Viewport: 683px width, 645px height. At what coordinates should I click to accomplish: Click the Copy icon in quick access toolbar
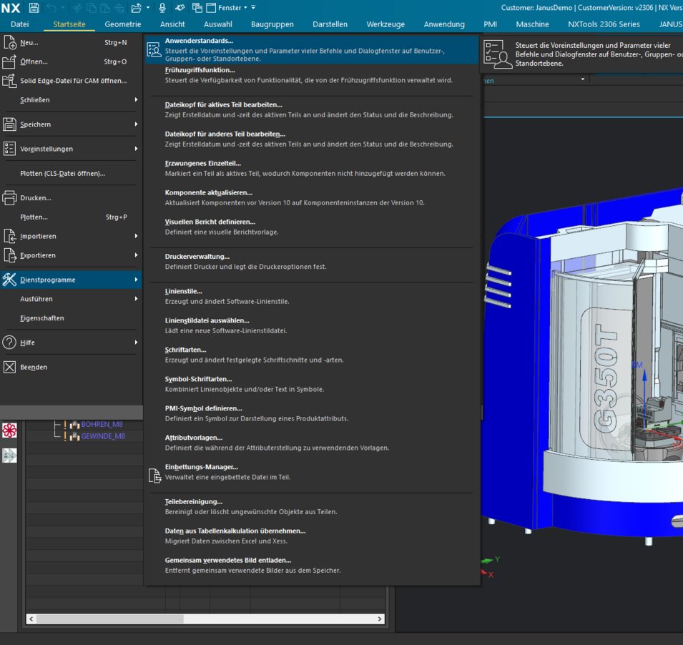[92, 7]
